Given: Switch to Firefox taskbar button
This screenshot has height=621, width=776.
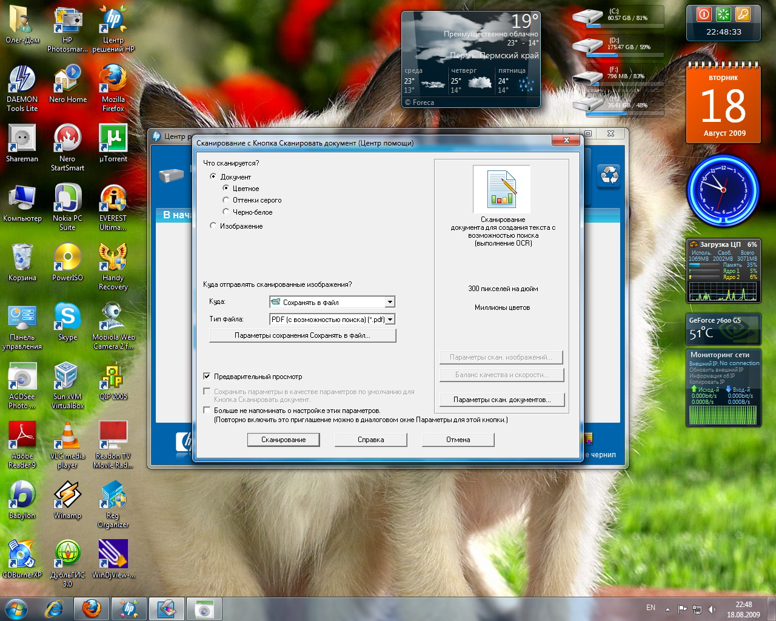Looking at the screenshot, I should click(92, 608).
